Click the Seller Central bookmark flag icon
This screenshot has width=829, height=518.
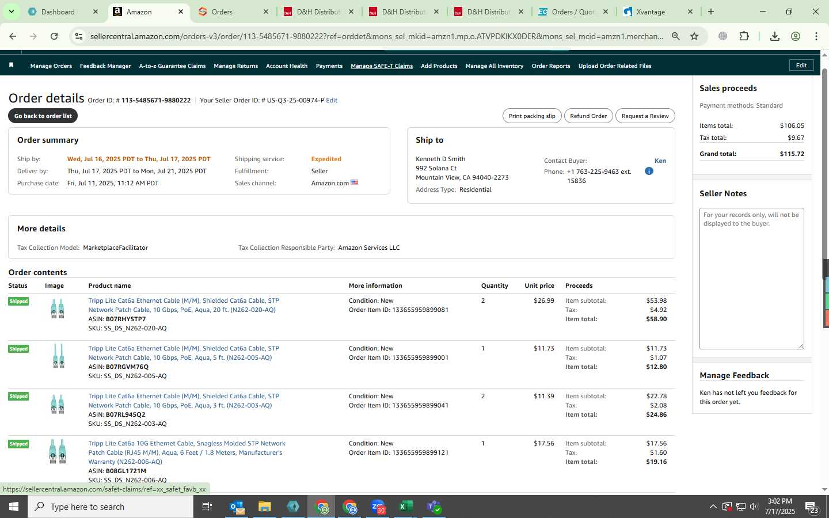pos(11,66)
